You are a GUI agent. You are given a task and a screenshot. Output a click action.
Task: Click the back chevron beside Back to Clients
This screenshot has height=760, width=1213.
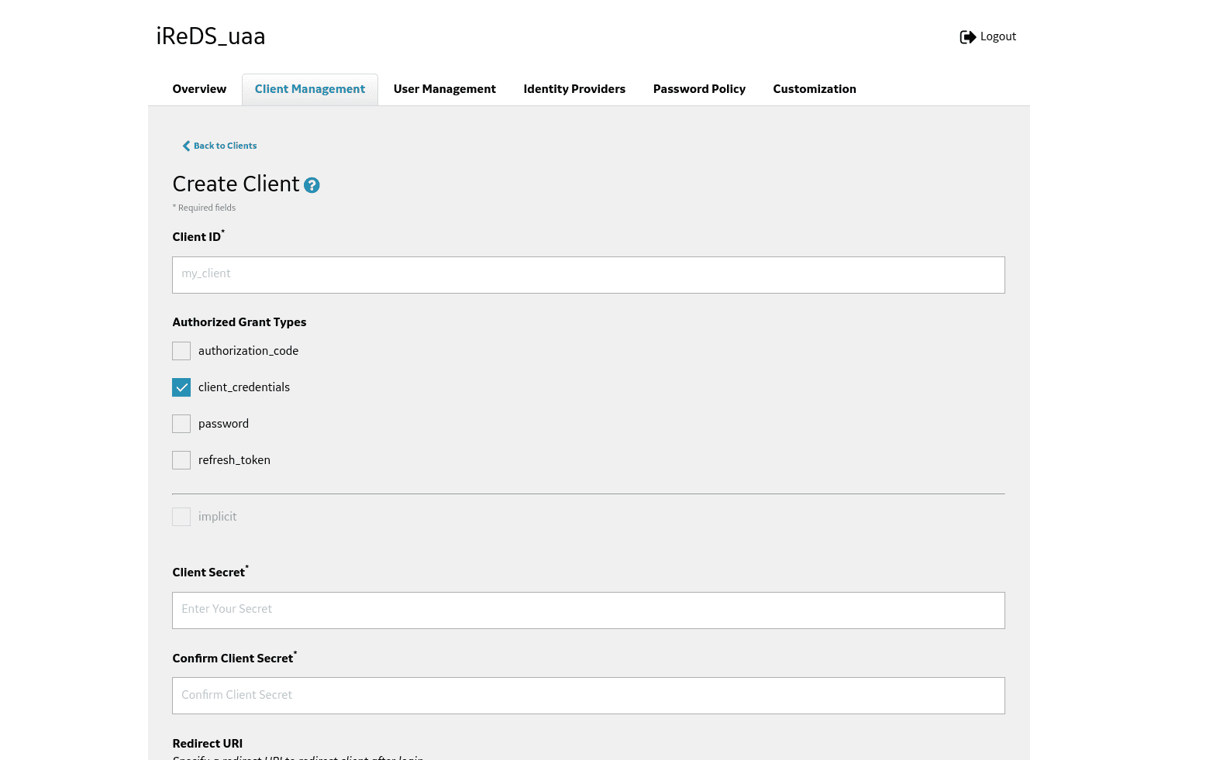[x=186, y=146]
